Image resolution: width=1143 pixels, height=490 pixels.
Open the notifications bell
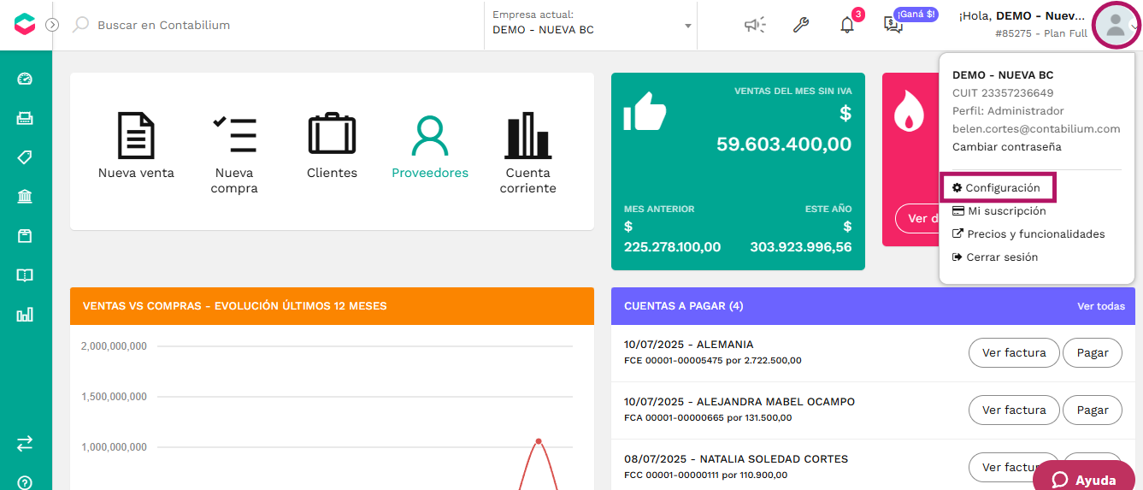pos(847,25)
